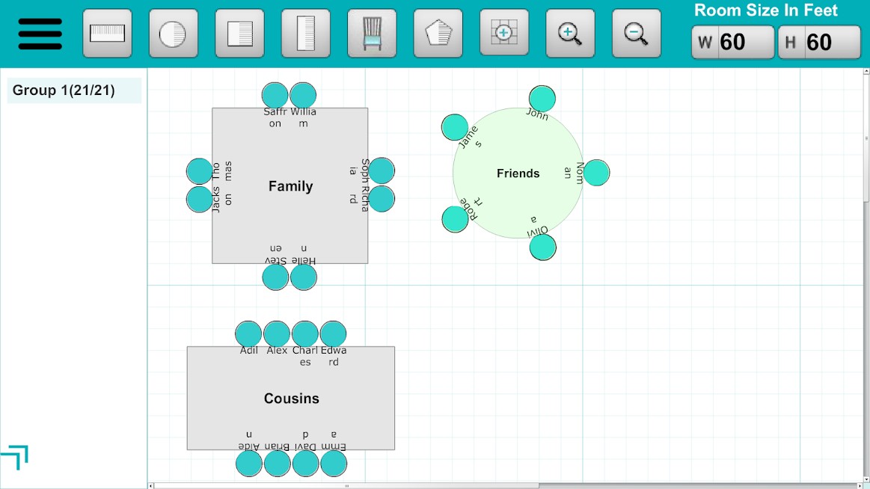Click the corner bracket icon at bottom left
The image size is (870, 489).
15,456
